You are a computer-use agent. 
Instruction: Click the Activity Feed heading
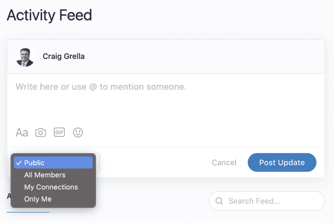point(50,15)
